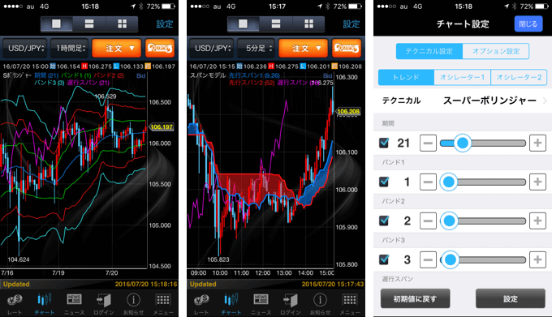Viewport: 552px width, 317px height.
Task: Open the USD/JPY pair selector in middle screen
Action: coord(211,48)
